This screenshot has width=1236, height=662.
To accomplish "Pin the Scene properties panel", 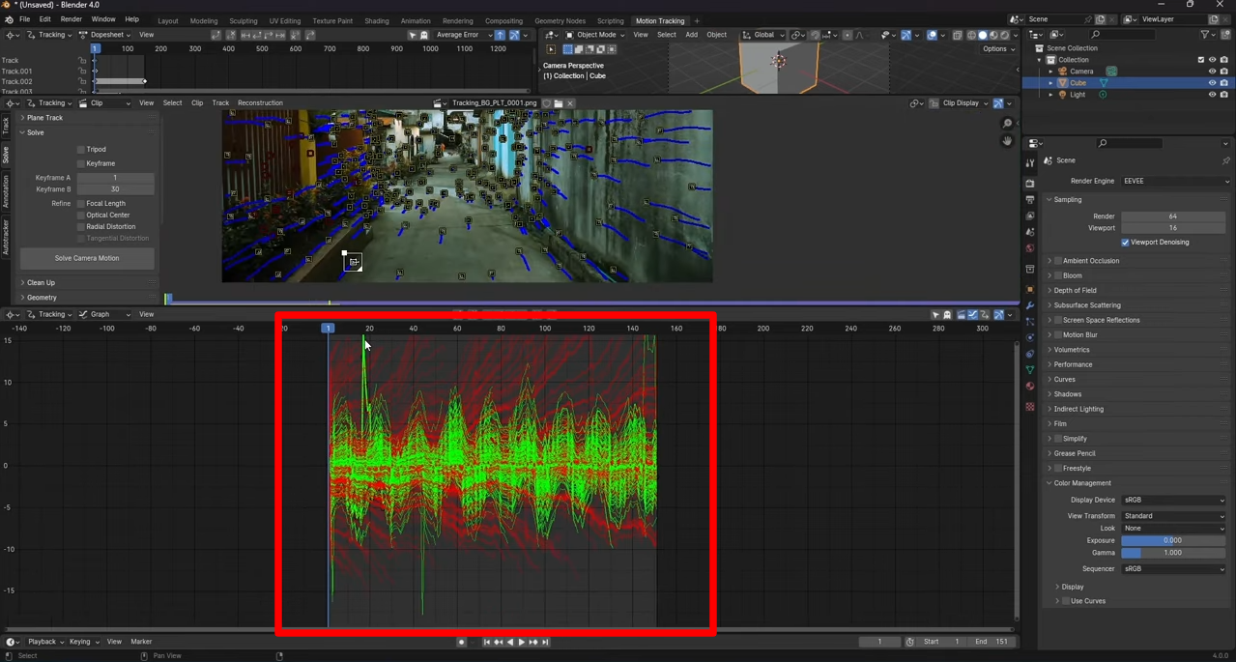I will point(1225,160).
